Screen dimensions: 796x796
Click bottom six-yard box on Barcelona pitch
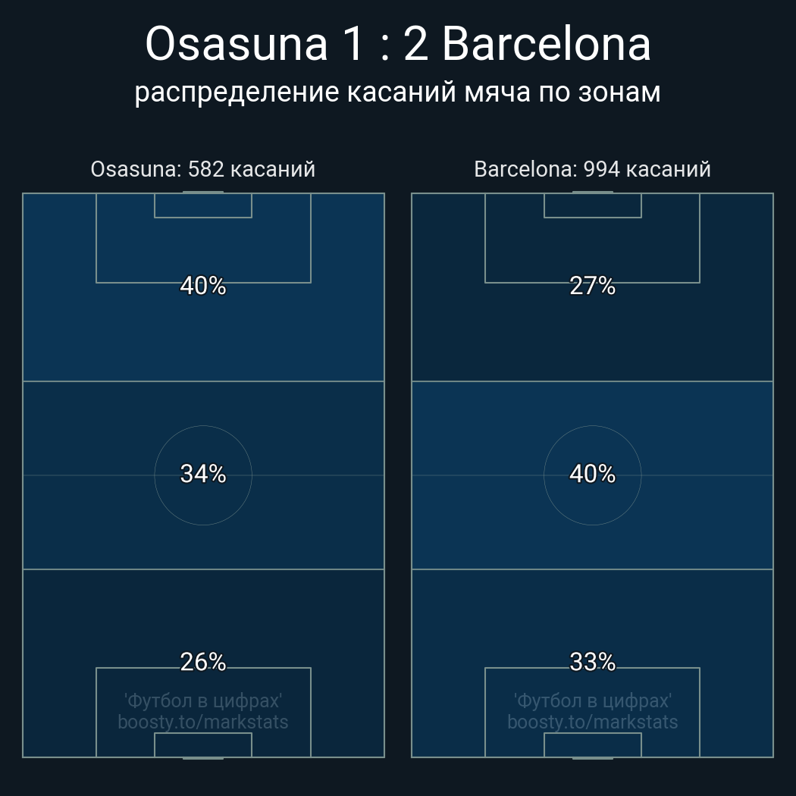click(x=592, y=744)
